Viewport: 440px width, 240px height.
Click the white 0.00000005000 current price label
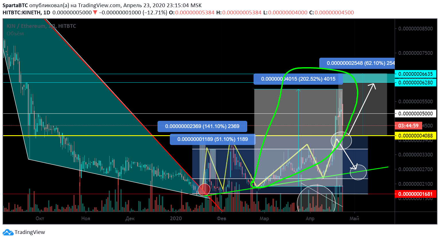(x=415, y=114)
